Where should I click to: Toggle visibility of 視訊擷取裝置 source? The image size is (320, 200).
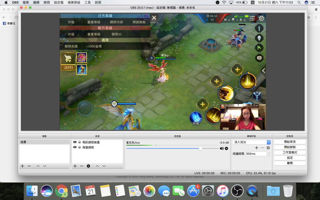pos(75,142)
